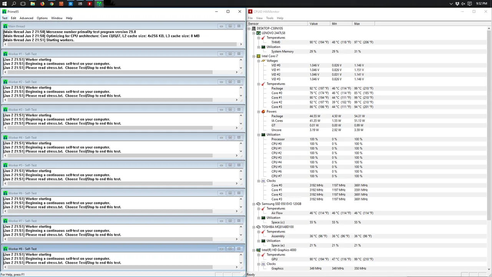Open the HWMonitor View menu
The width and height of the screenshot is (492, 277).
(259, 18)
